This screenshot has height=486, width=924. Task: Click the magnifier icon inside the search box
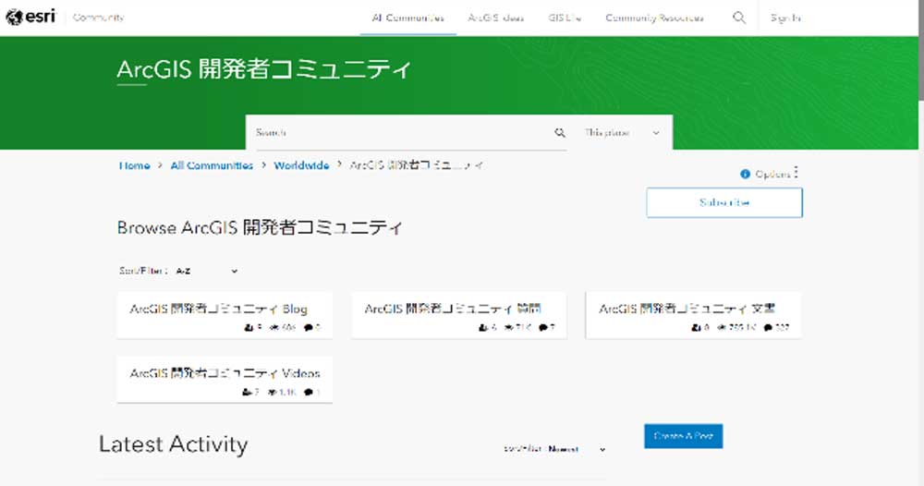tap(560, 133)
